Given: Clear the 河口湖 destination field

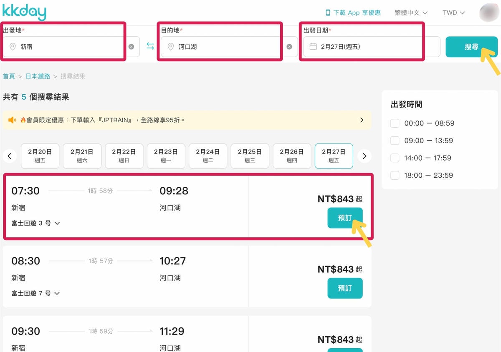Looking at the screenshot, I should [289, 47].
